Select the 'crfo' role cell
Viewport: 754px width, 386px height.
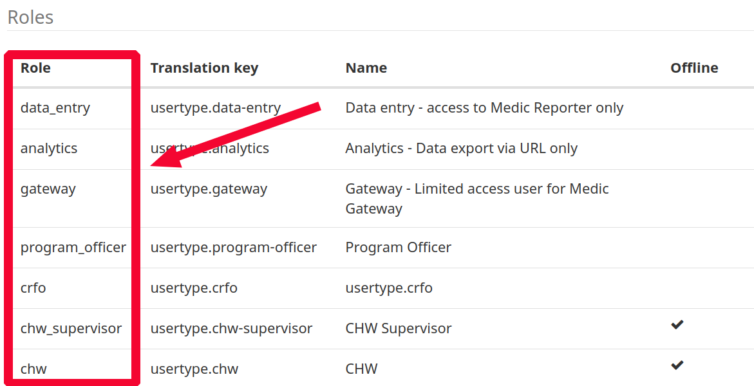coord(33,288)
